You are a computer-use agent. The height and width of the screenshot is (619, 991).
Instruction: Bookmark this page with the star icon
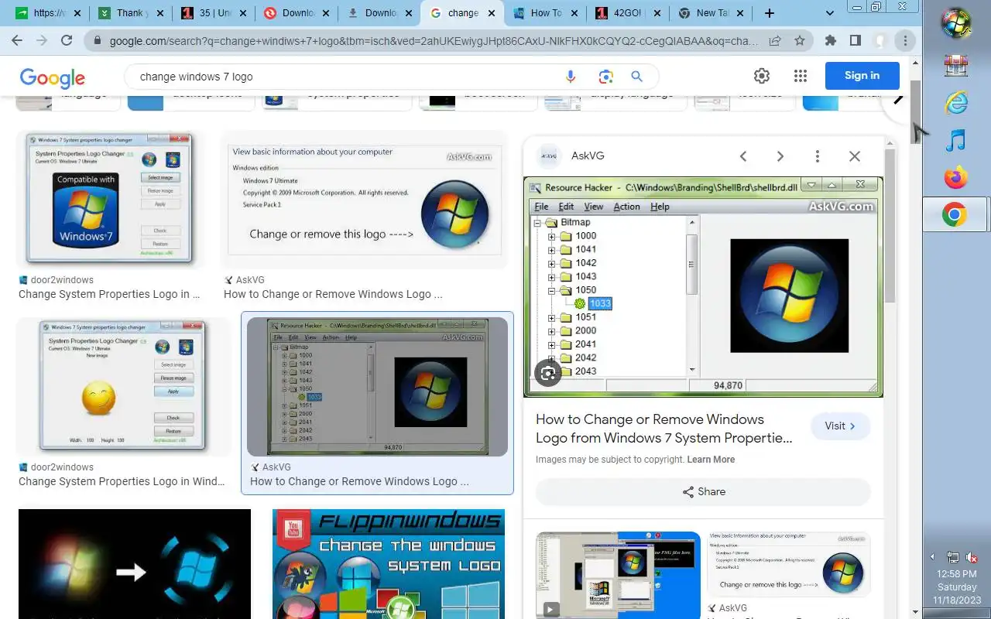[x=800, y=40]
